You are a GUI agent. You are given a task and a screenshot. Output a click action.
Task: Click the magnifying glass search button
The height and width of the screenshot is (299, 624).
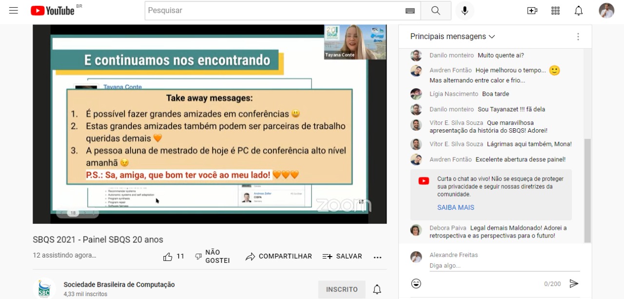pyautogui.click(x=436, y=11)
